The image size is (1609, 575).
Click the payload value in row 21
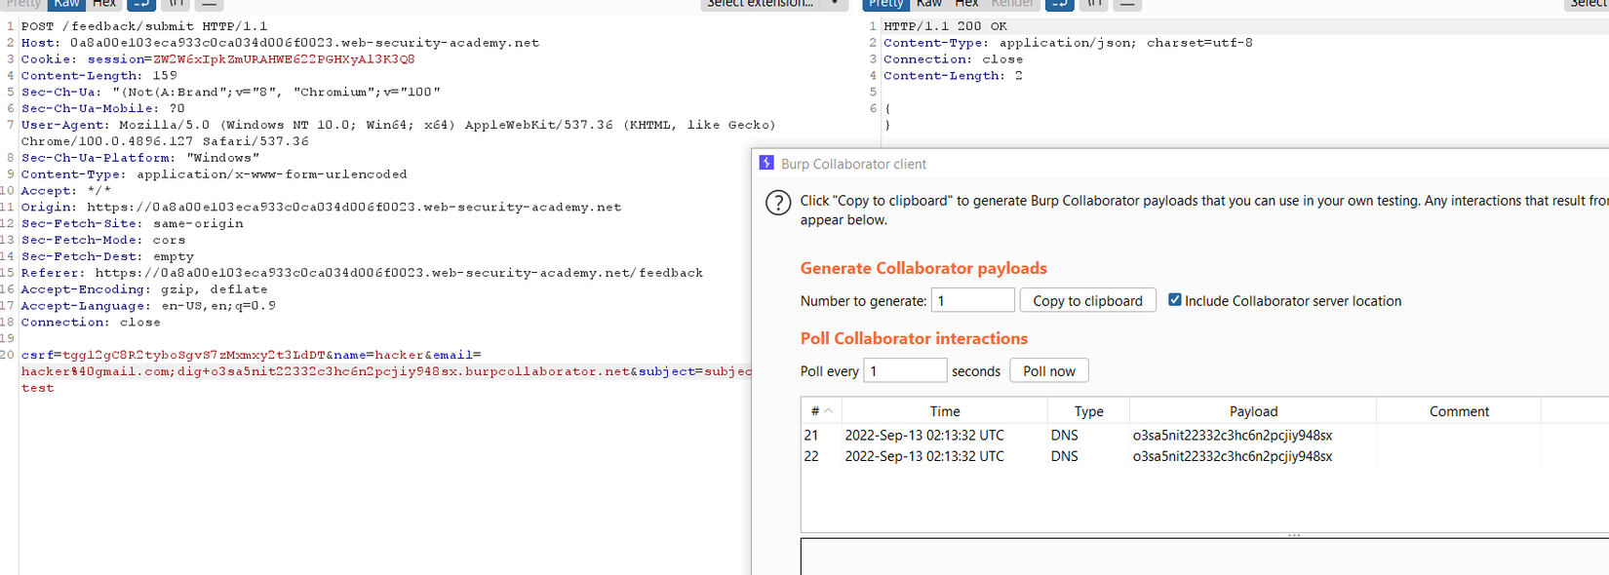[1232, 435]
